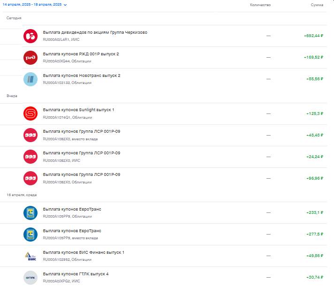334x288 pixels.
Task: Click the Вчера section header
Action: tap(12, 96)
